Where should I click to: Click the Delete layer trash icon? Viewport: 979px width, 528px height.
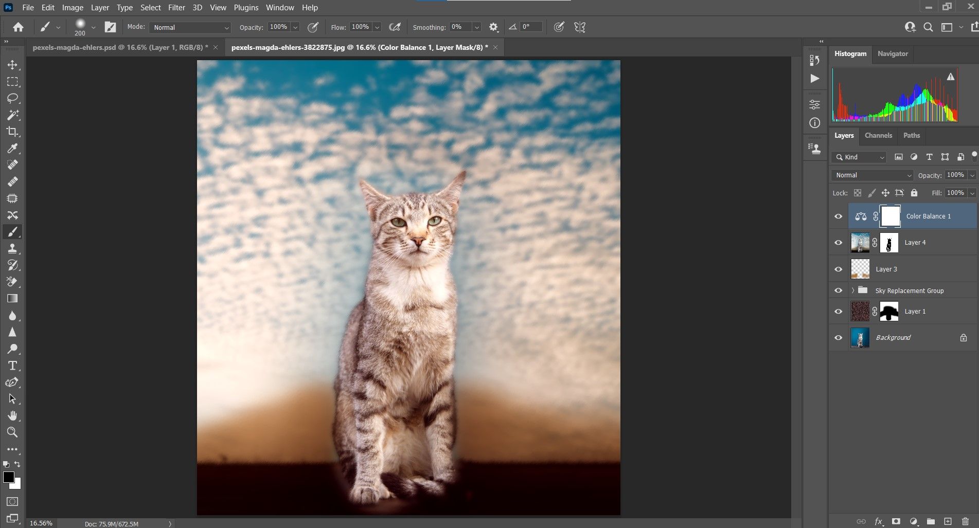click(x=965, y=521)
